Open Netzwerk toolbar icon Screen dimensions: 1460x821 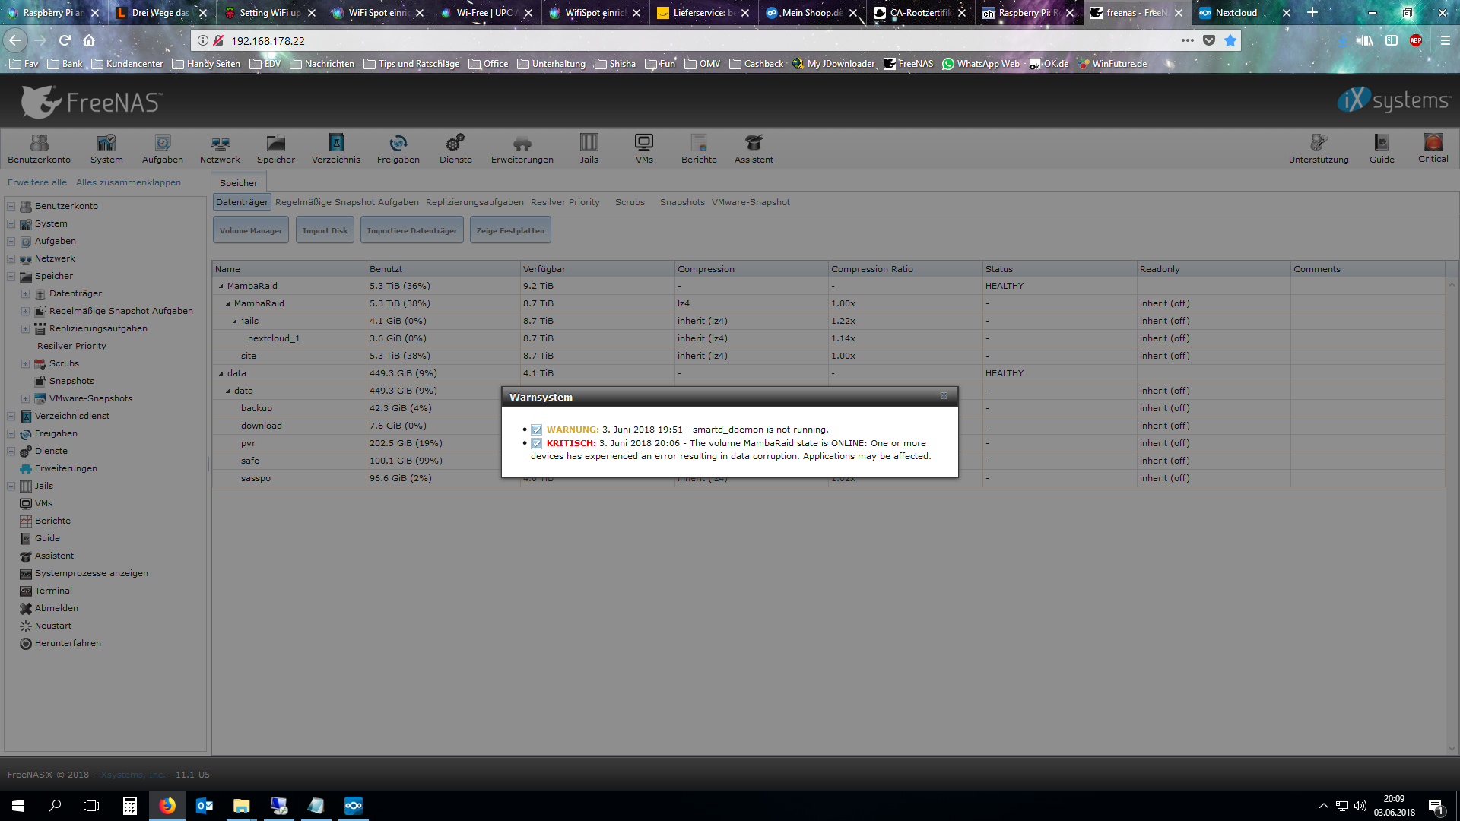220,148
